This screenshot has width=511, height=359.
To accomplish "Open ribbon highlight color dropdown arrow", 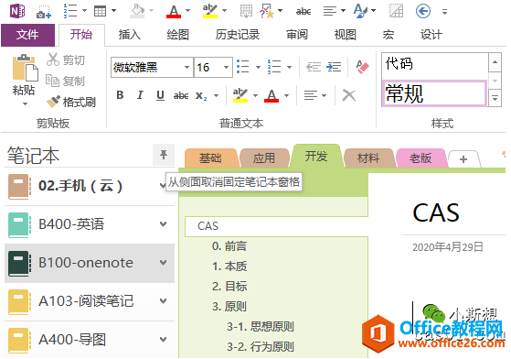I will click(x=256, y=95).
